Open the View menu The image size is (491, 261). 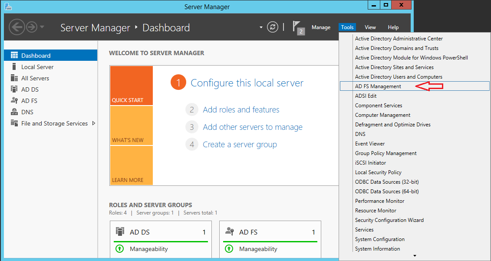370,27
